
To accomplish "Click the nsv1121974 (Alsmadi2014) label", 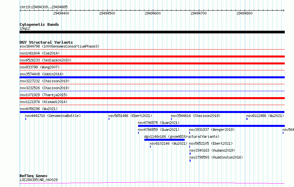I will pos(44,102).
